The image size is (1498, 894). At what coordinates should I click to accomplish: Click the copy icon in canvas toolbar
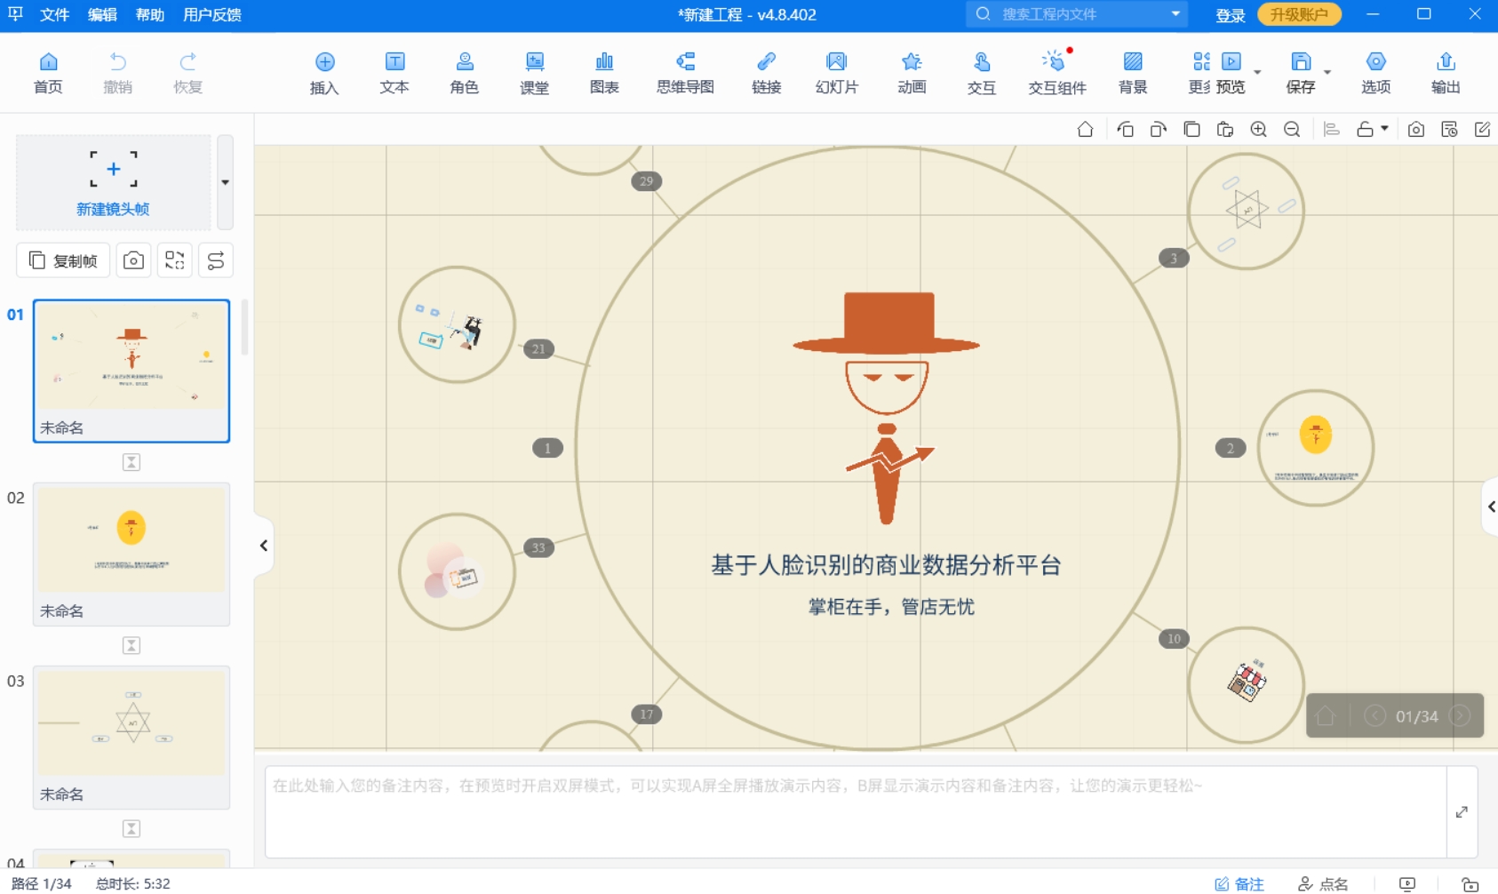pyautogui.click(x=1191, y=130)
